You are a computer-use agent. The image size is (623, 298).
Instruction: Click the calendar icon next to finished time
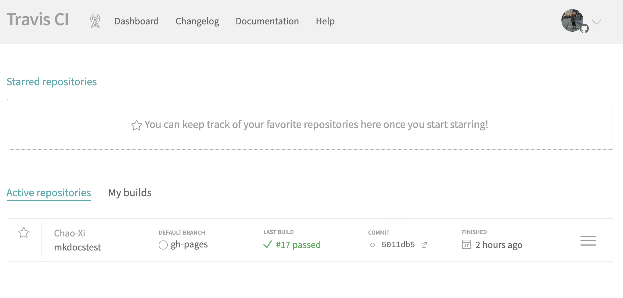[466, 245]
